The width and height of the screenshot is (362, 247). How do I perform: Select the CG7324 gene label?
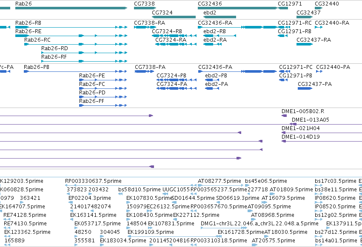[162, 12]
